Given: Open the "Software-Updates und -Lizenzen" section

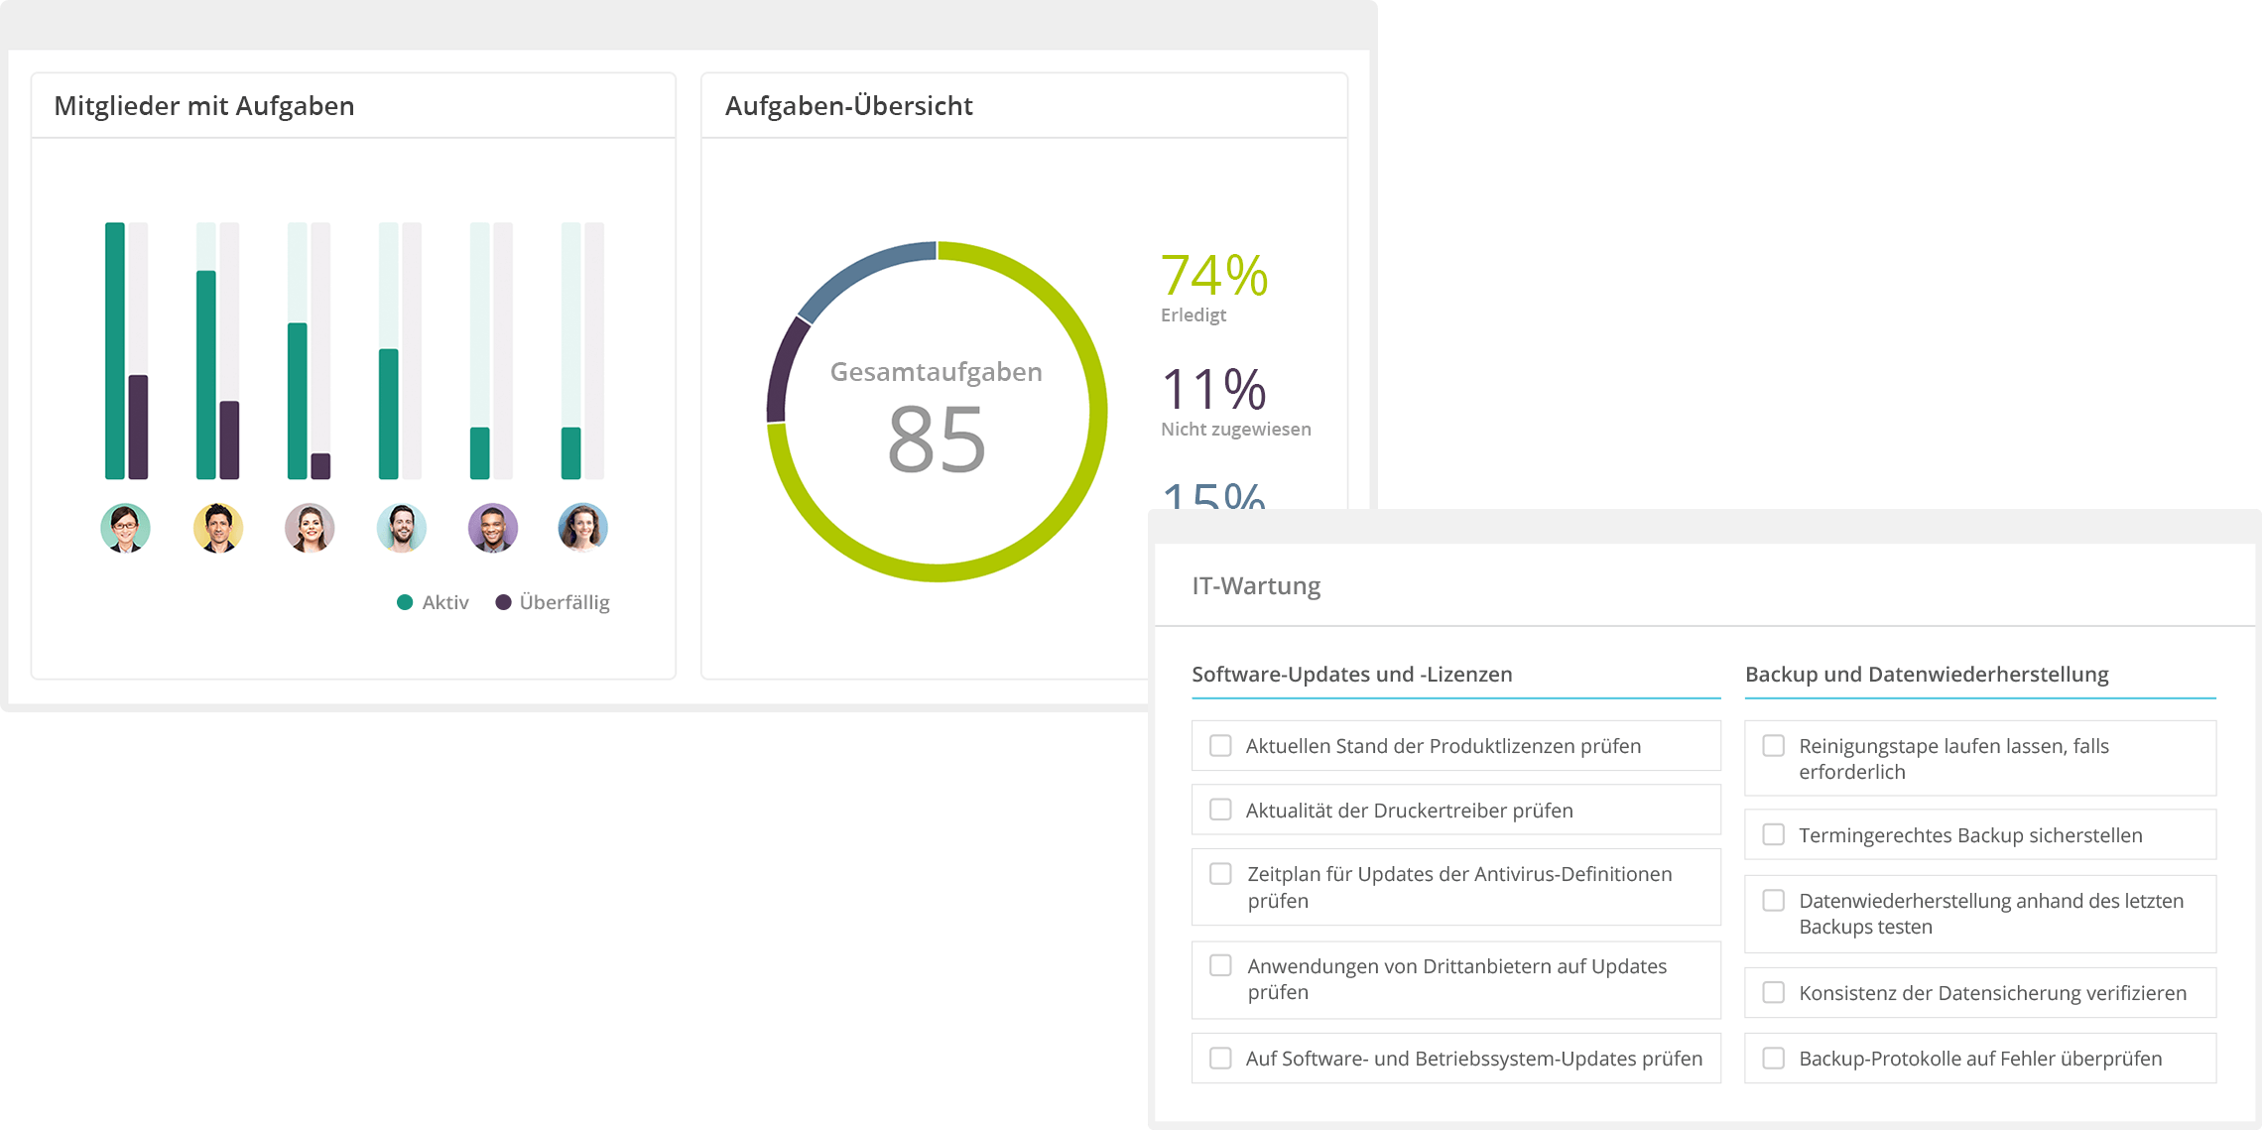Looking at the screenshot, I should coord(1351,674).
